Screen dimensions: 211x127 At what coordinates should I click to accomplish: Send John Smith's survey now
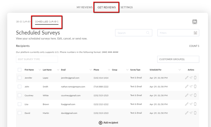click(191, 86)
